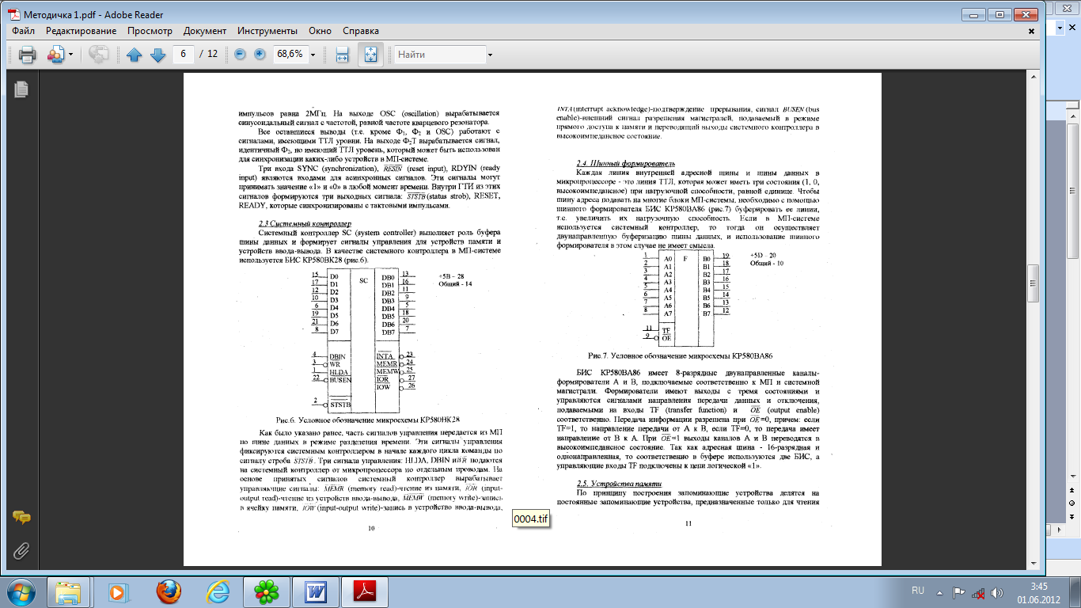Click the 0004.tif tooltip label

(x=530, y=518)
